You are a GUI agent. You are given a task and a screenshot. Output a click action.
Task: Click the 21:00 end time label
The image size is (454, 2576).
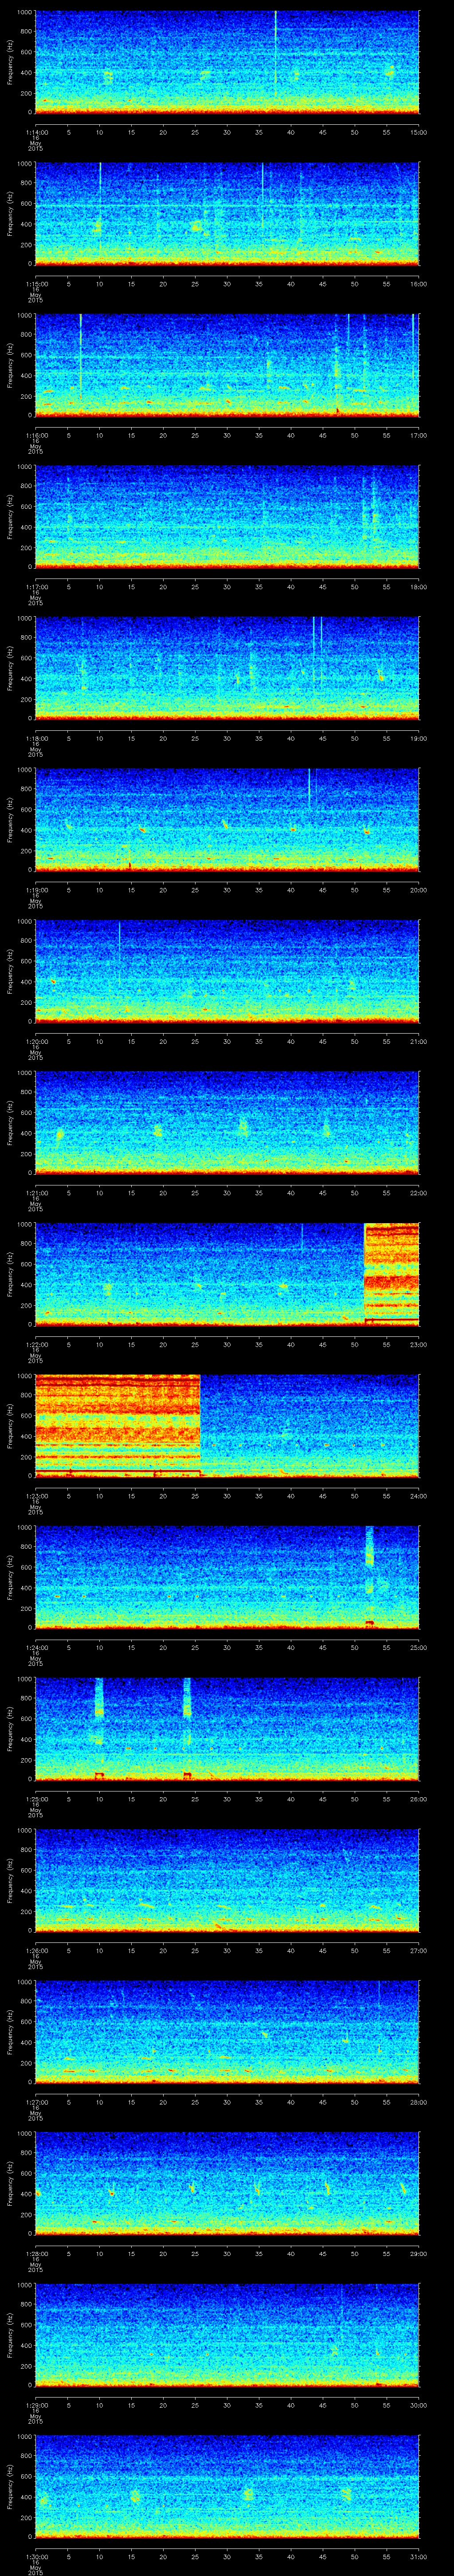(419, 1041)
